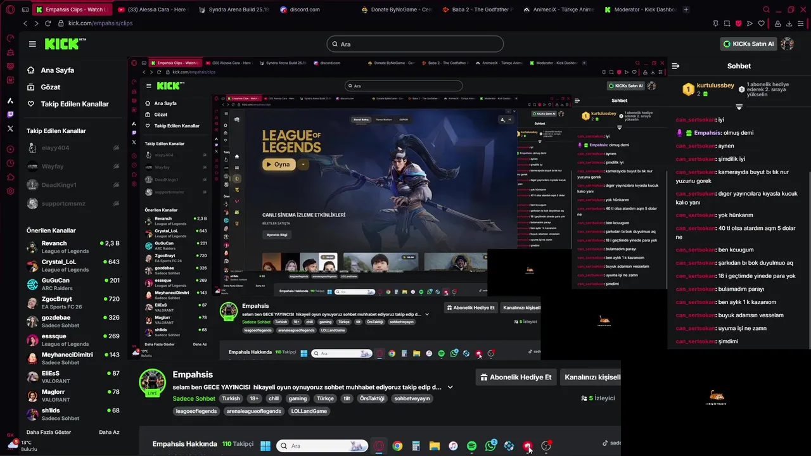811x456 pixels.
Task: Click the Kick search field Ara
Action: pos(415,44)
